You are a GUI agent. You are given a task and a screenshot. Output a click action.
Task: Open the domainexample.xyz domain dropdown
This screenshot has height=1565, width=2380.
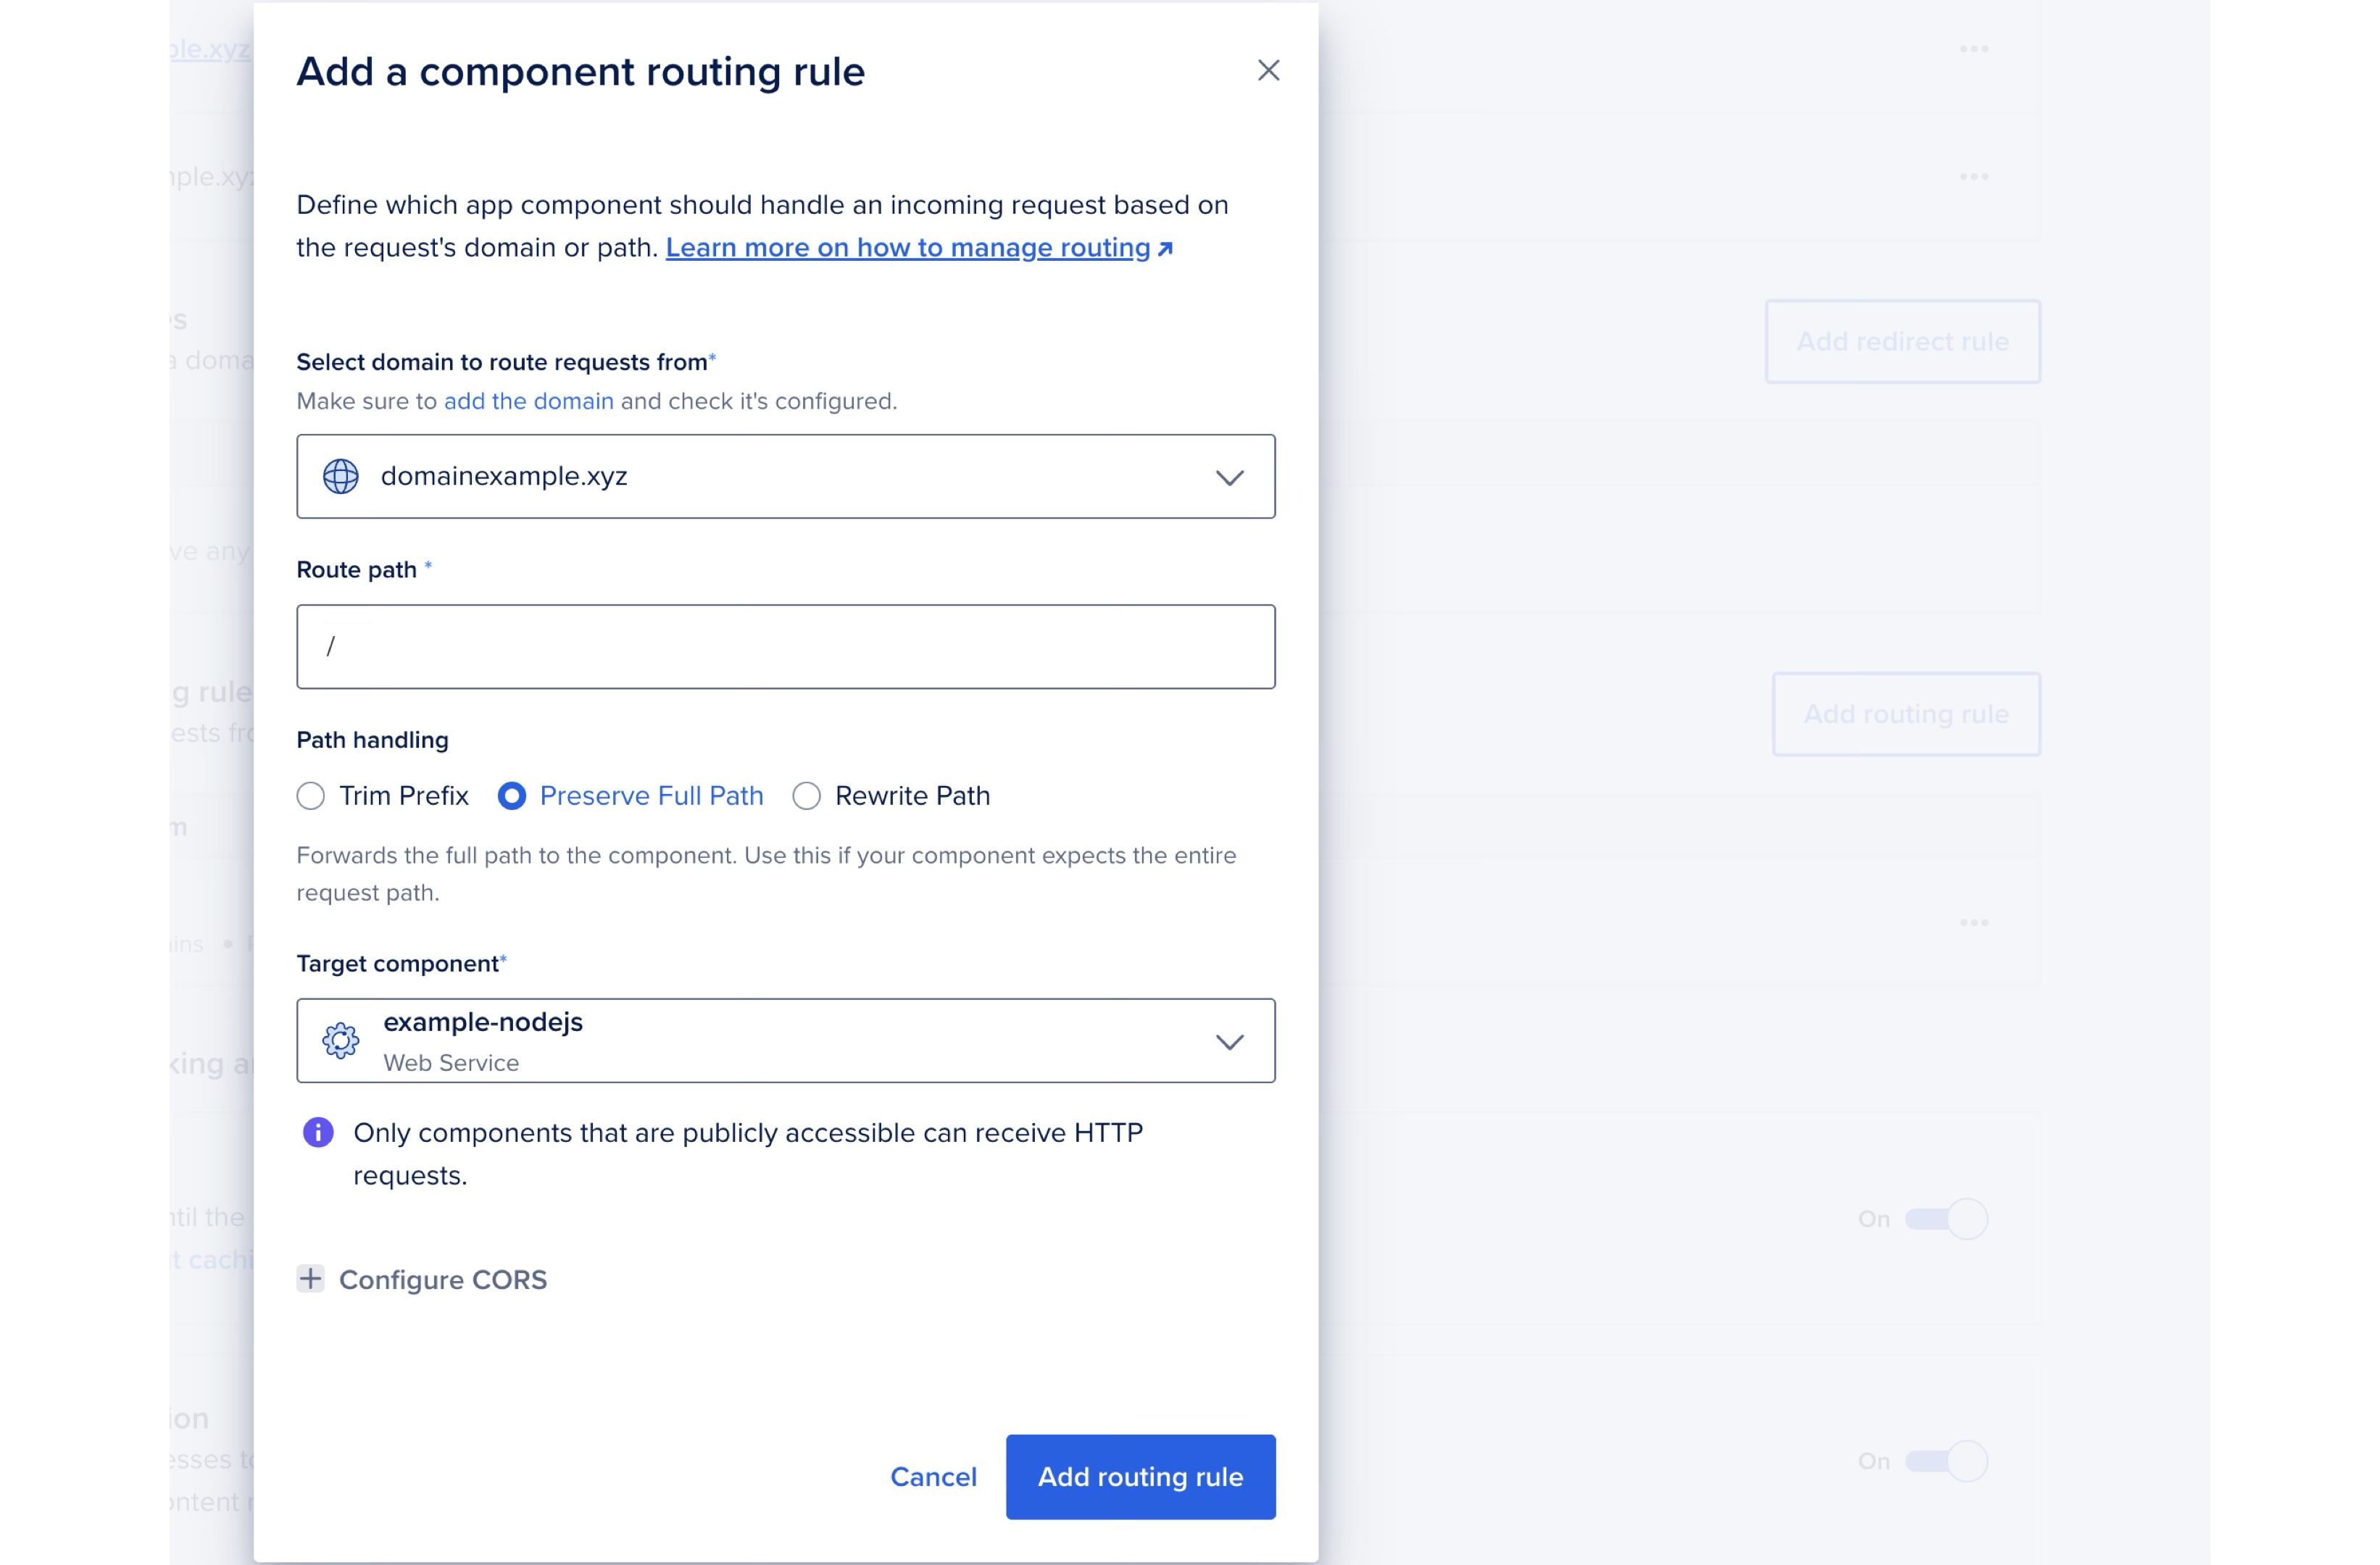[x=785, y=476]
